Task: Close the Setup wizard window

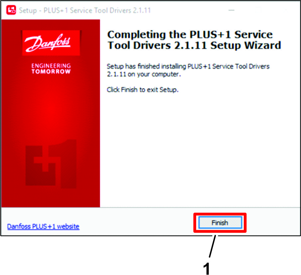Action: 285,10
